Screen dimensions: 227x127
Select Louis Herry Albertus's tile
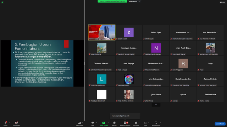click(x=102, y=79)
